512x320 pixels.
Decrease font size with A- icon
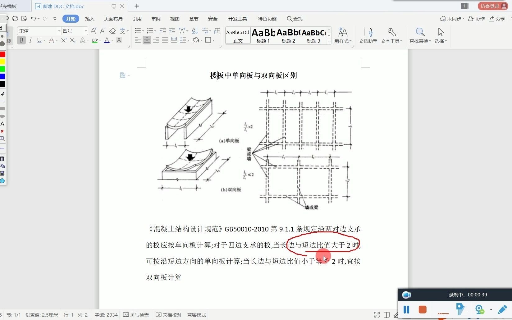[103, 31]
